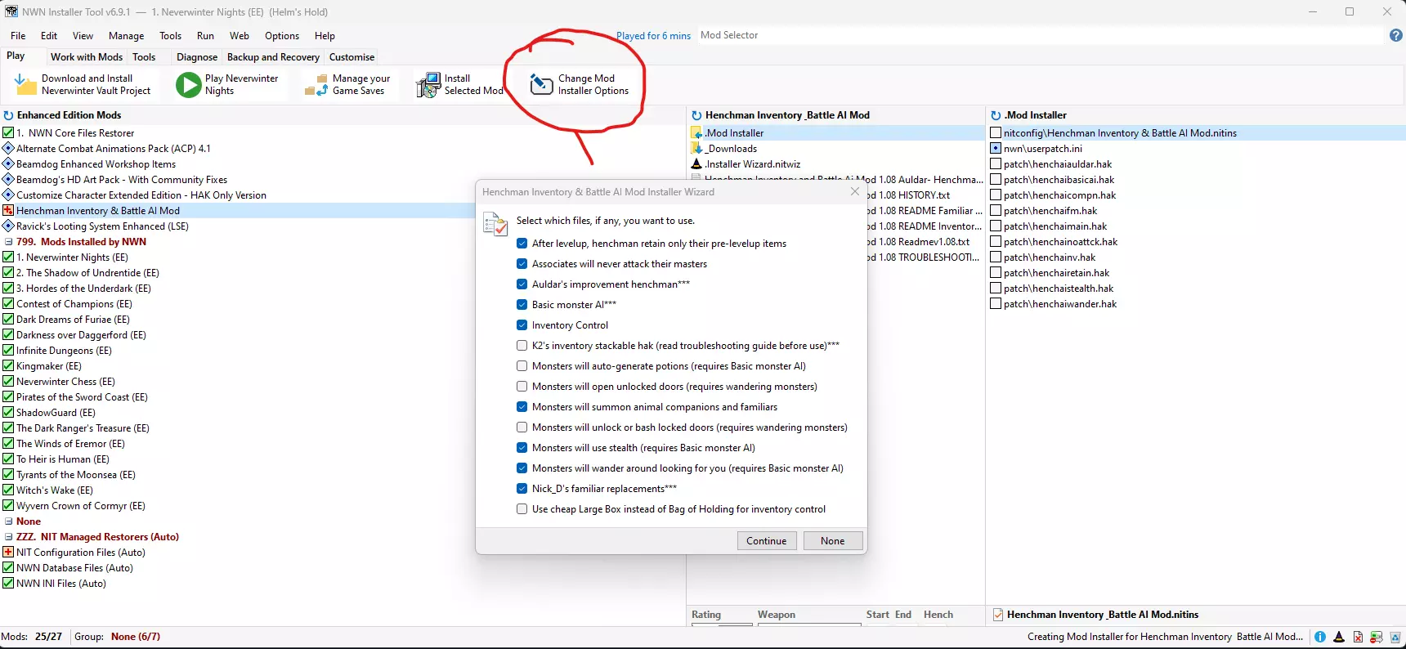Enable Monsters will open unlocked doors
This screenshot has height=649, width=1406.
522,387
